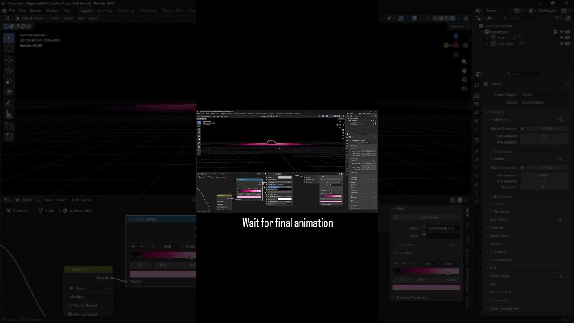
Task: Click the color ramp gradient in sidebar
Action: coord(426,271)
